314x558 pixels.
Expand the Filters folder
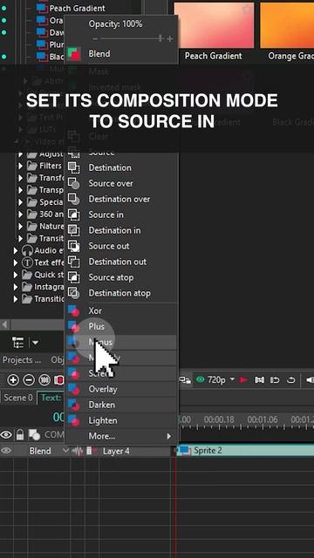click(21, 166)
